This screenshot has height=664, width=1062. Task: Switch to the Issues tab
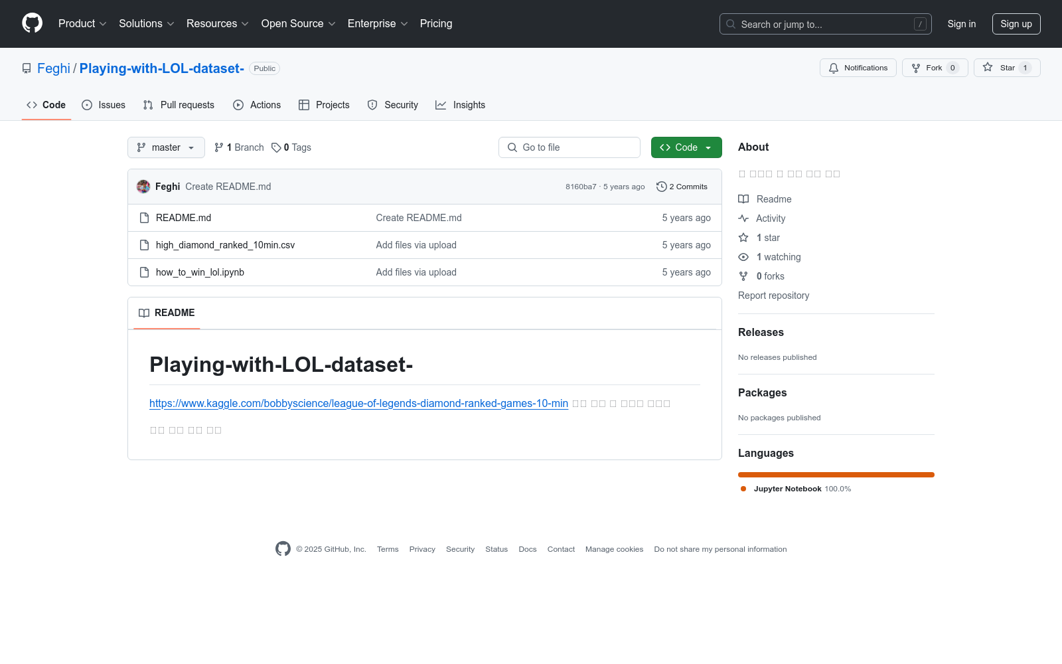104,105
